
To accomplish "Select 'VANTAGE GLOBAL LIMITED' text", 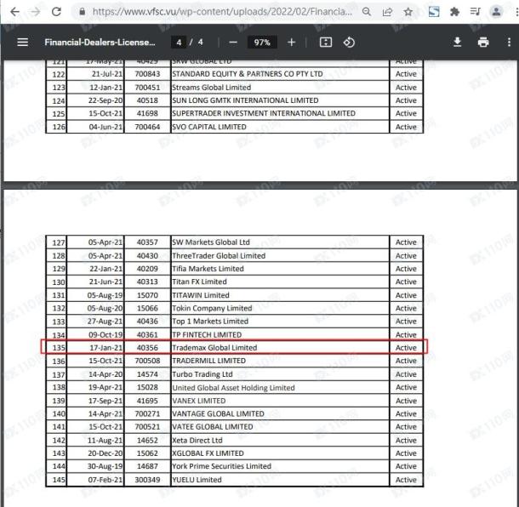I will 218,414.
